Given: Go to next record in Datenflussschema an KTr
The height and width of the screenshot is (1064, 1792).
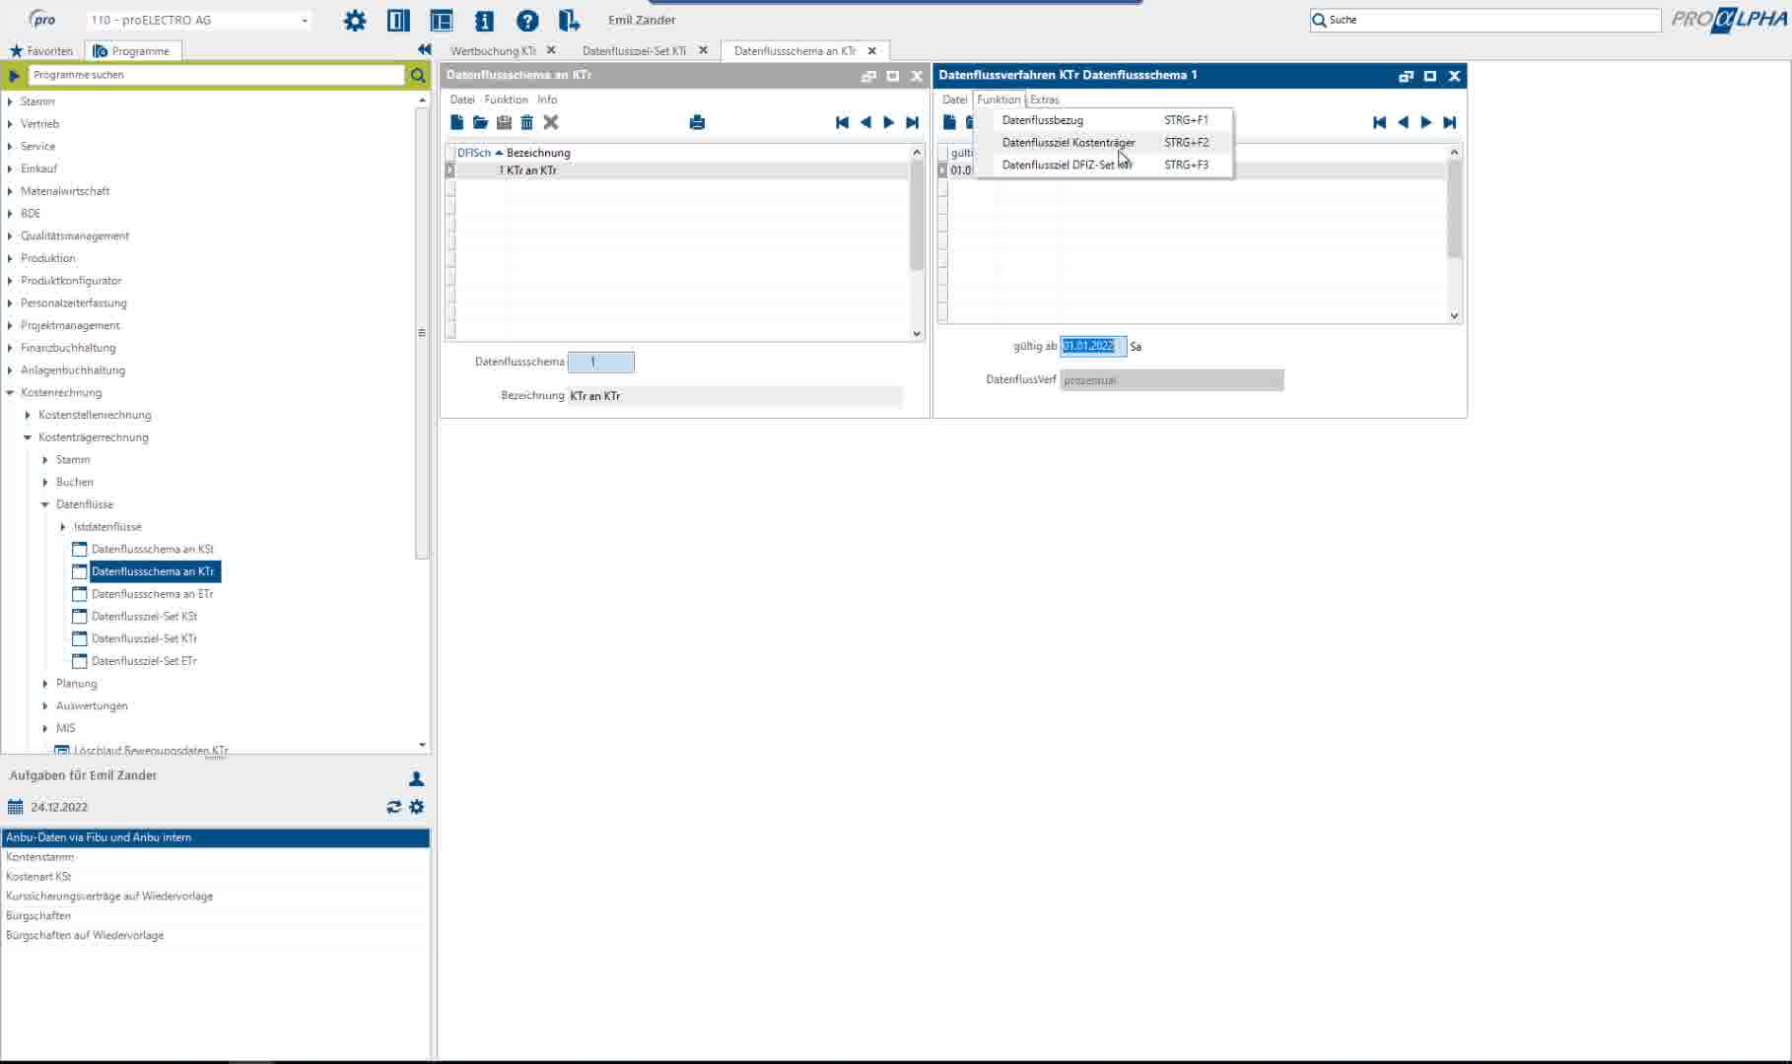Looking at the screenshot, I should coord(889,122).
